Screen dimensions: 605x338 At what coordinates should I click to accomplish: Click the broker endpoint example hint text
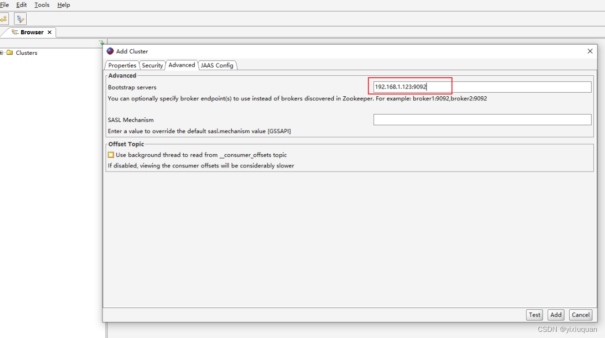(x=297, y=99)
